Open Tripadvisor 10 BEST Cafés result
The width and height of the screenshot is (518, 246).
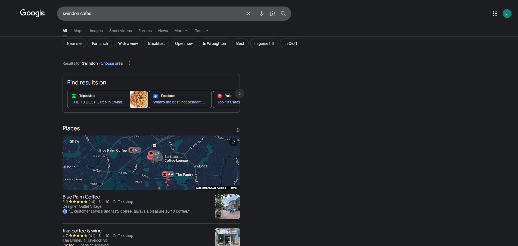click(99, 102)
